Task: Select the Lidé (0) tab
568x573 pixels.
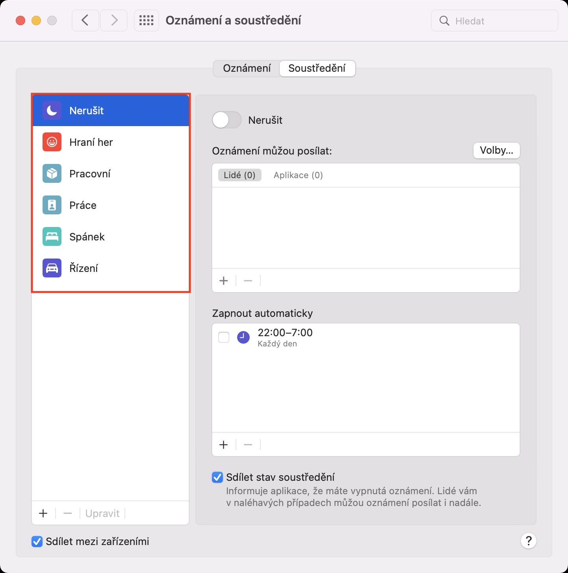Action: (239, 175)
